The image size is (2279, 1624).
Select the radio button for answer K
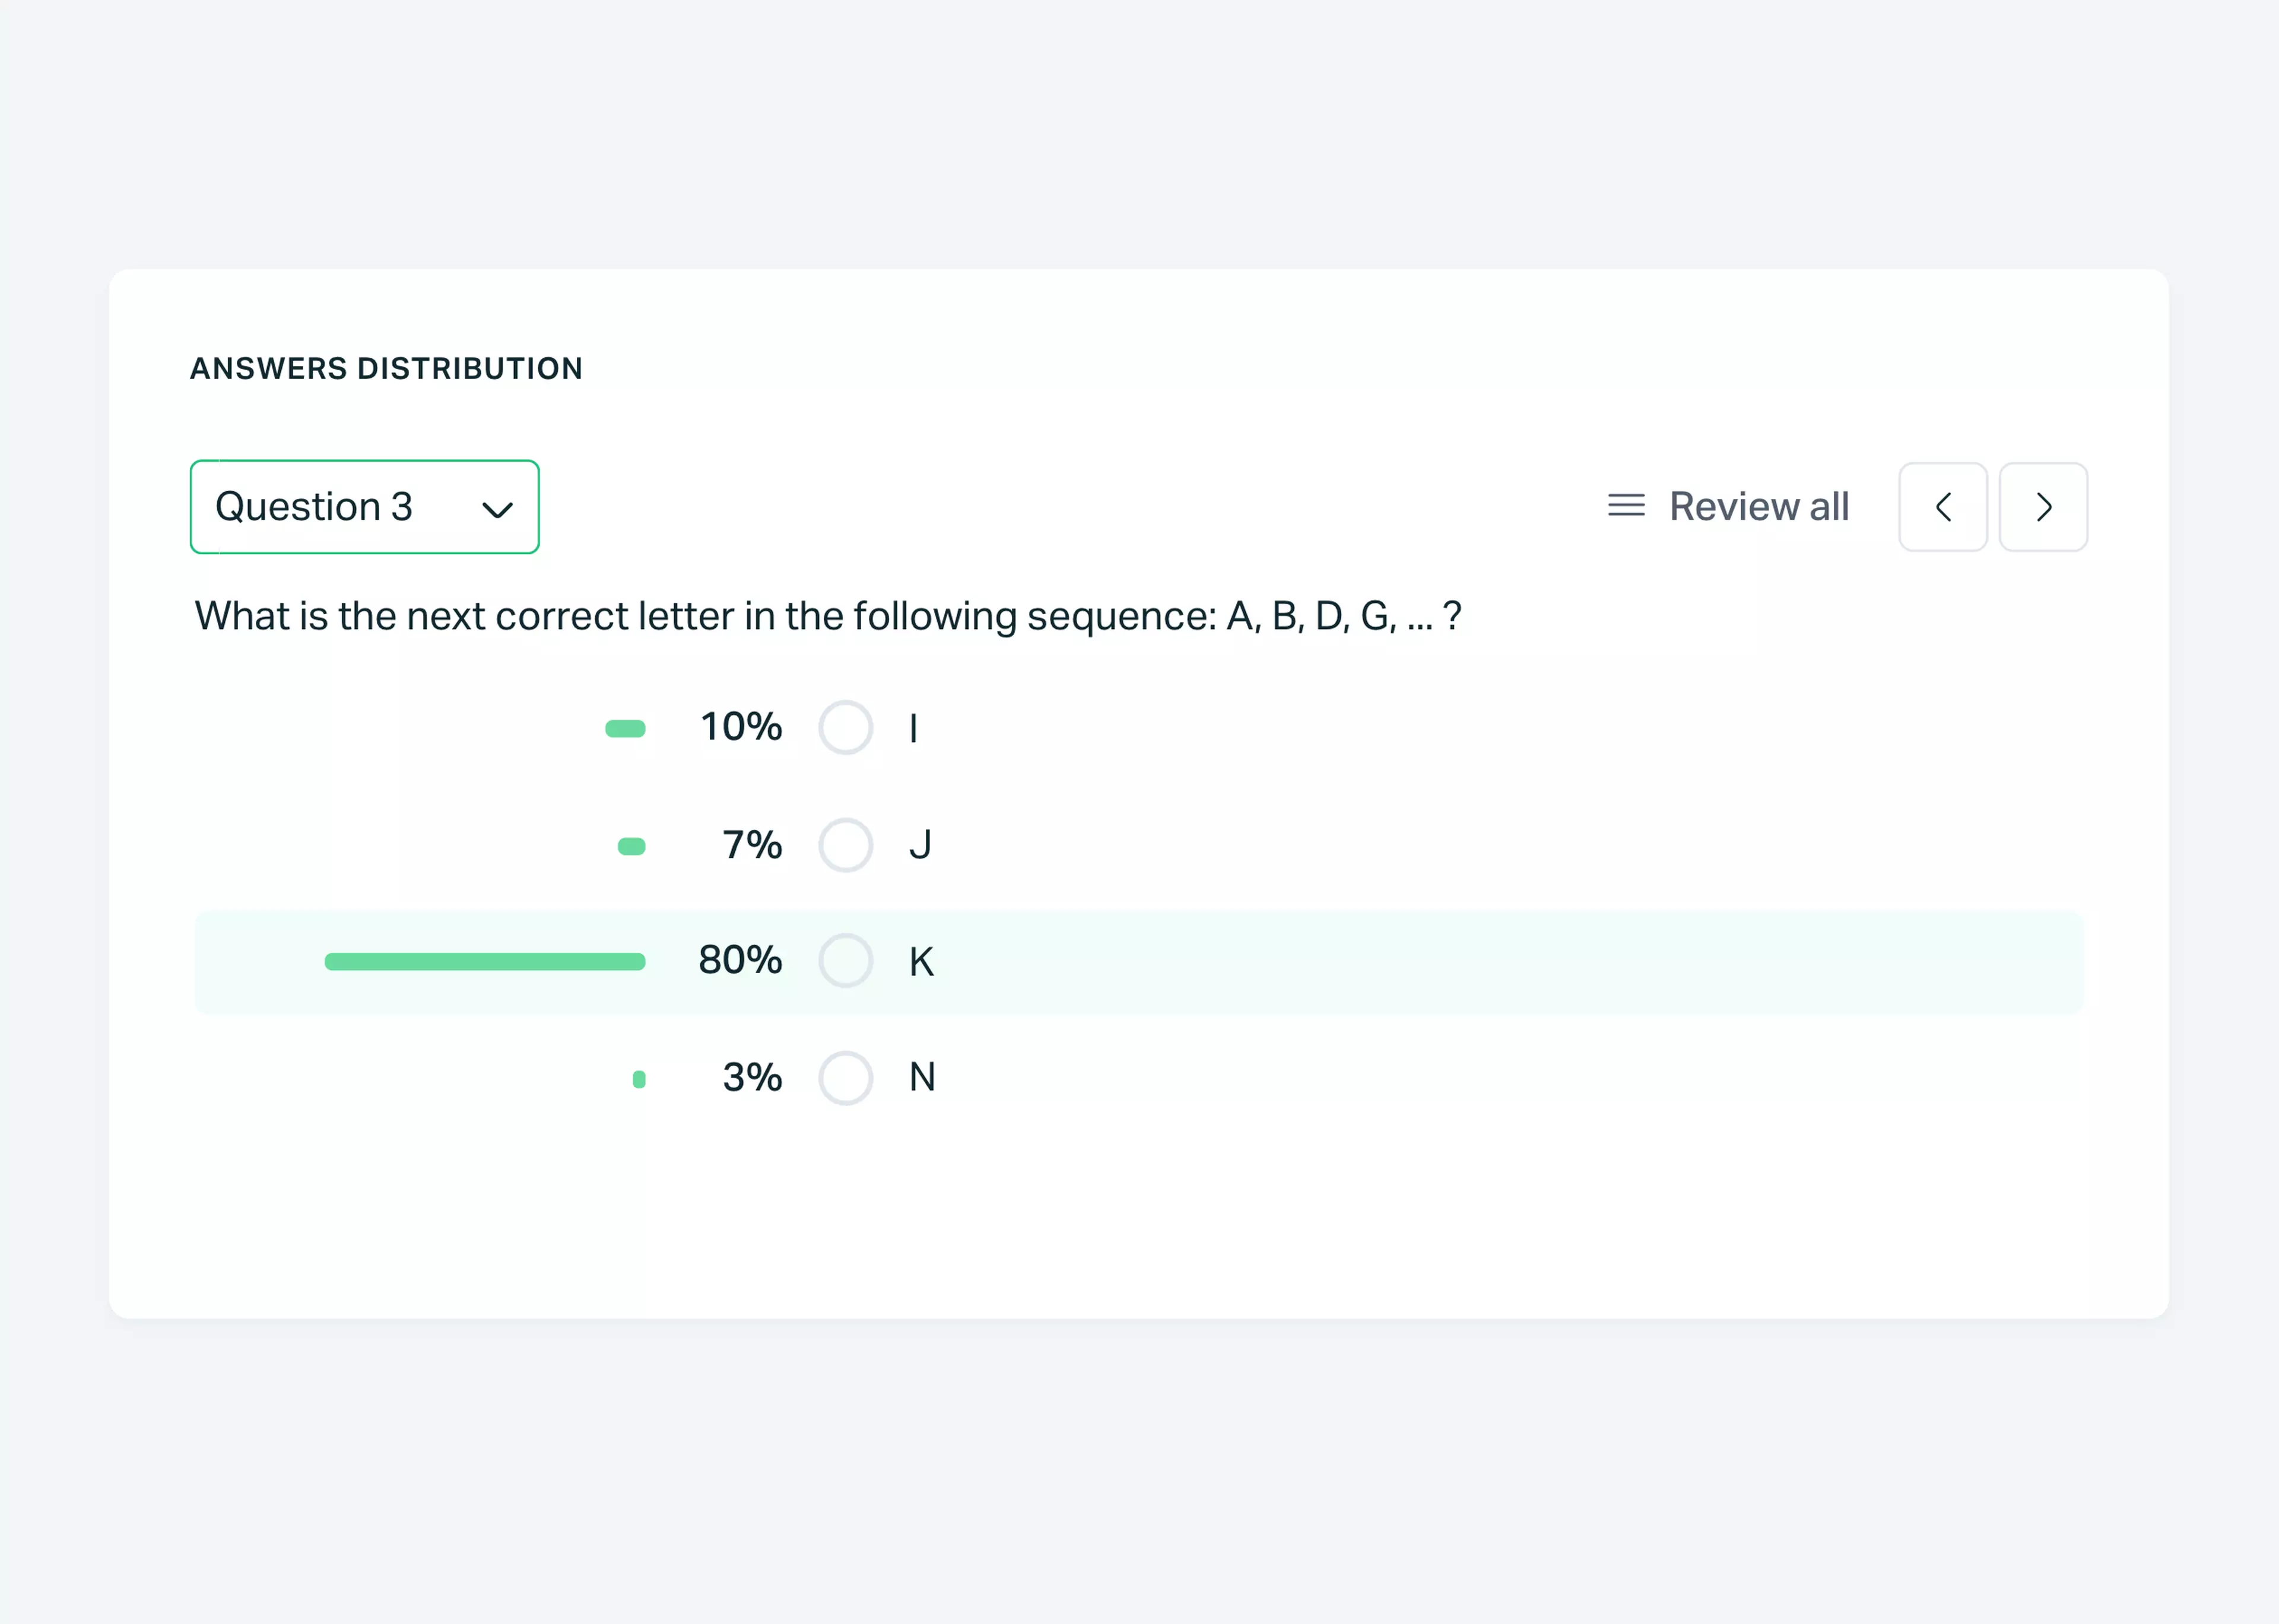[x=845, y=961]
